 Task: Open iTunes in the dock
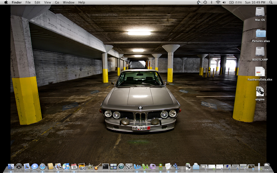click(66, 167)
